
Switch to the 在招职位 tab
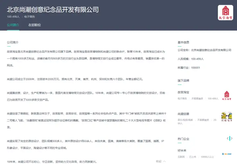click(35, 25)
